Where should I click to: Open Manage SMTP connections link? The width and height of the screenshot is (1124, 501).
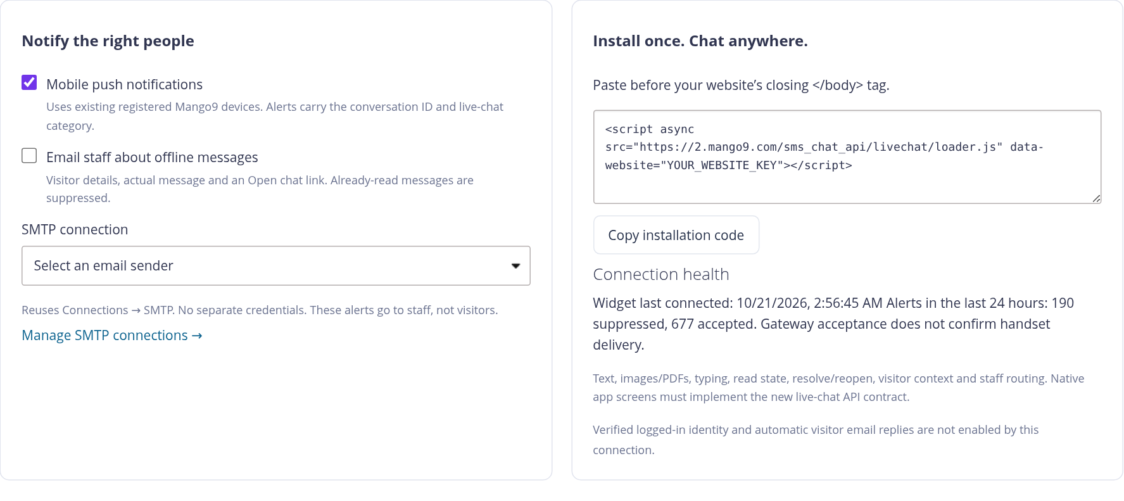(112, 335)
